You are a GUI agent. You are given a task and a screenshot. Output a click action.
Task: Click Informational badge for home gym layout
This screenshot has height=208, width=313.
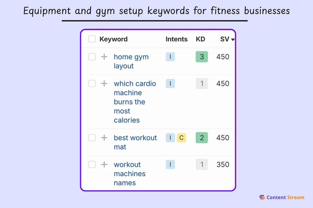point(170,57)
